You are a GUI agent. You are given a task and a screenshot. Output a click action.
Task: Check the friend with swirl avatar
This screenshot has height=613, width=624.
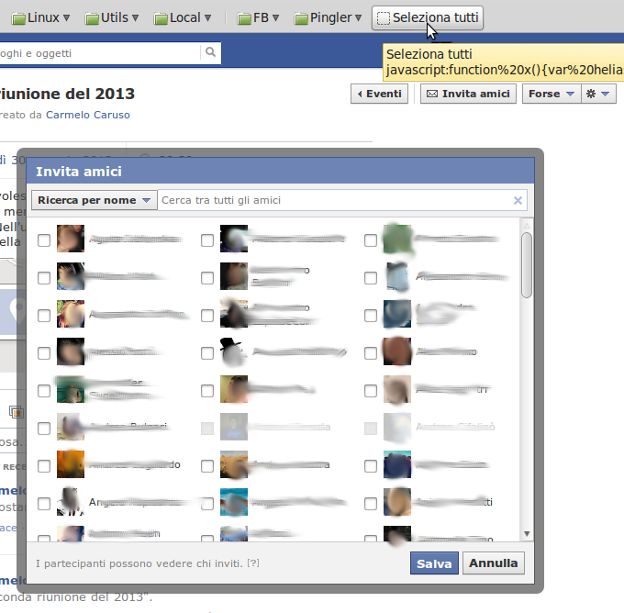coord(371,316)
